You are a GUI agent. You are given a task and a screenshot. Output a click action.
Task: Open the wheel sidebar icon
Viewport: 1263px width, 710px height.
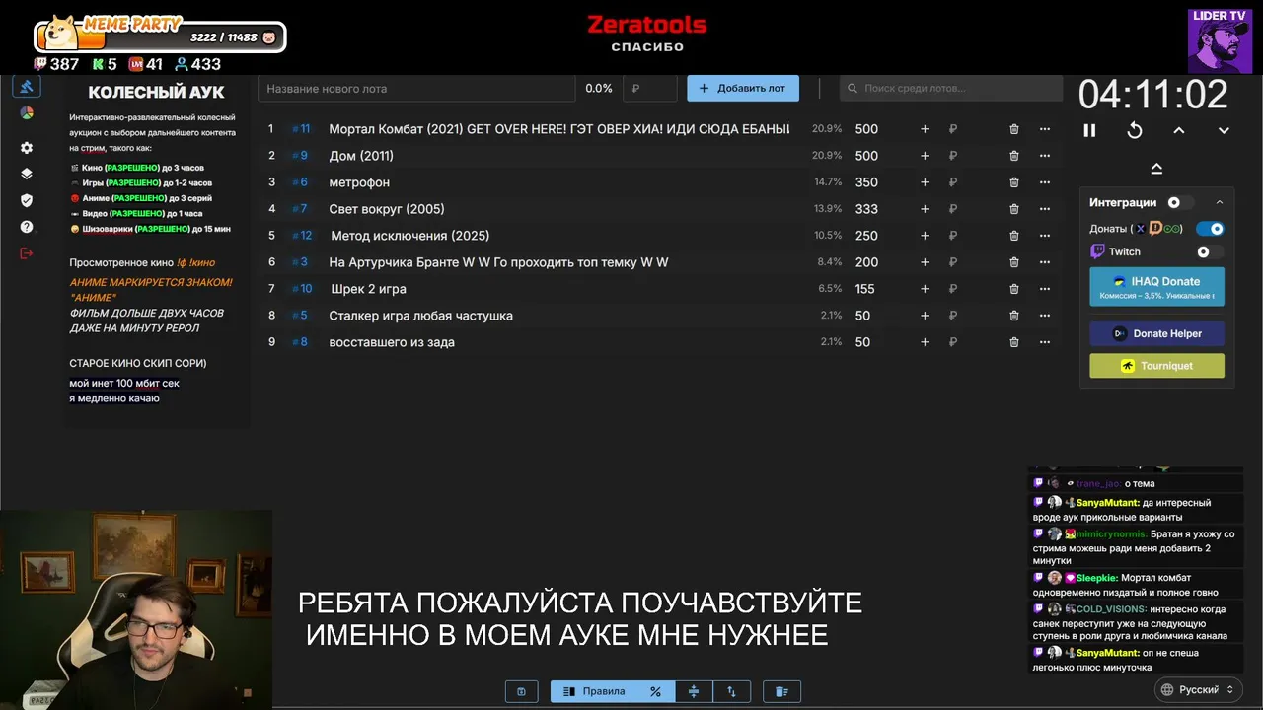click(x=27, y=113)
